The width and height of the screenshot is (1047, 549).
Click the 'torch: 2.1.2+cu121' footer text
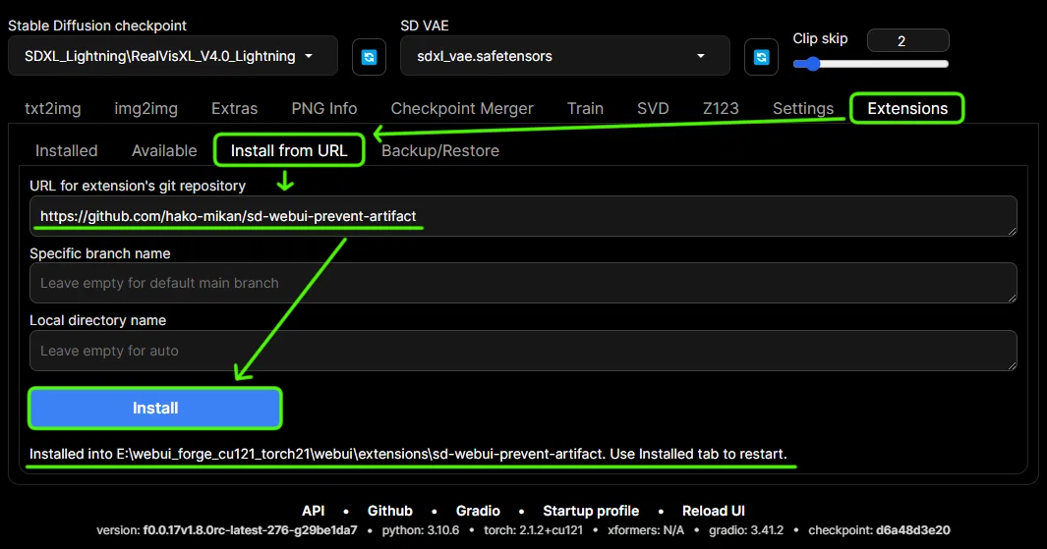[x=534, y=530]
